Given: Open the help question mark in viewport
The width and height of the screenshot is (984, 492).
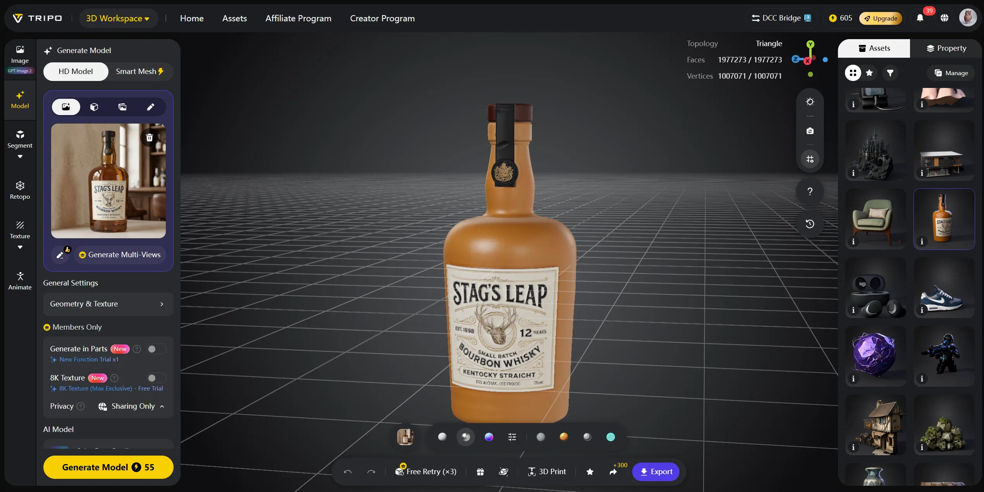Looking at the screenshot, I should pos(810,191).
